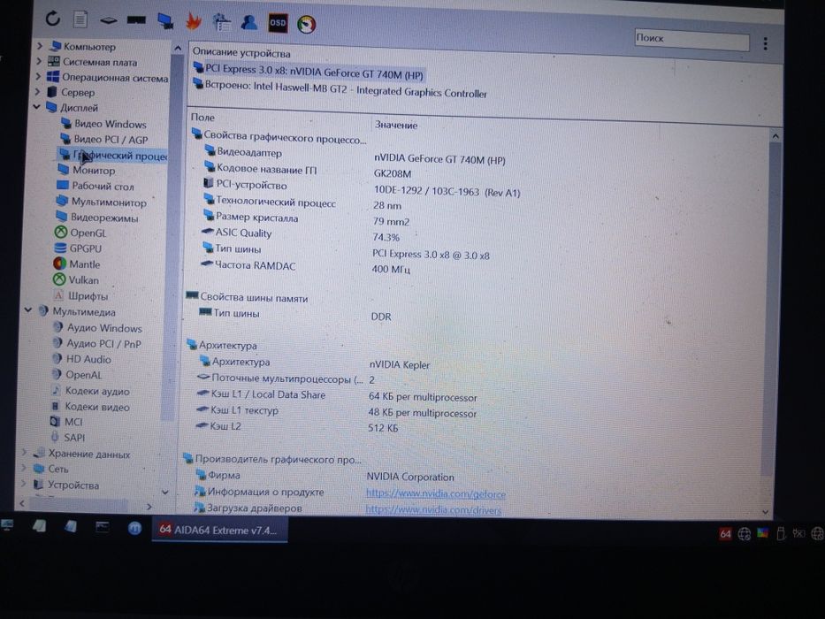The image size is (825, 619).
Task: Expand the Хранение данных node
Action: 24,453
